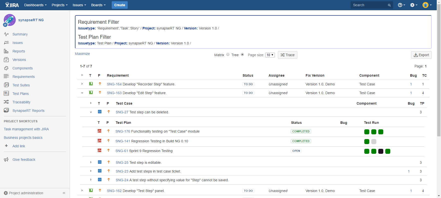This screenshot has width=441, height=198.
Task: Expand the SNG-25 test case row
Action: [91, 162]
